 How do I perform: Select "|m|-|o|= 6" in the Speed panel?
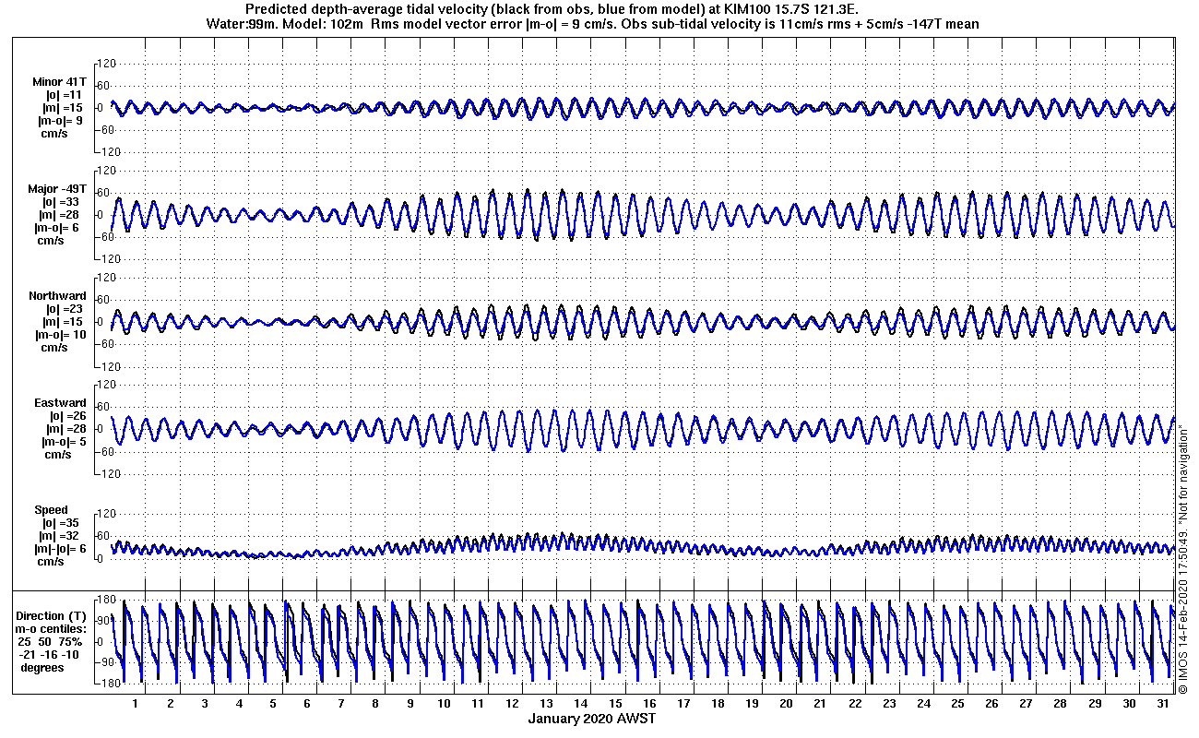[x=58, y=549]
